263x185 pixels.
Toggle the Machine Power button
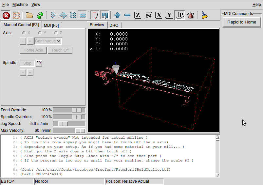16,16
